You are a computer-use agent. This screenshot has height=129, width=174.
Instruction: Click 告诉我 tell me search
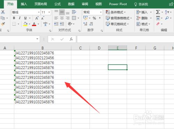141,5
